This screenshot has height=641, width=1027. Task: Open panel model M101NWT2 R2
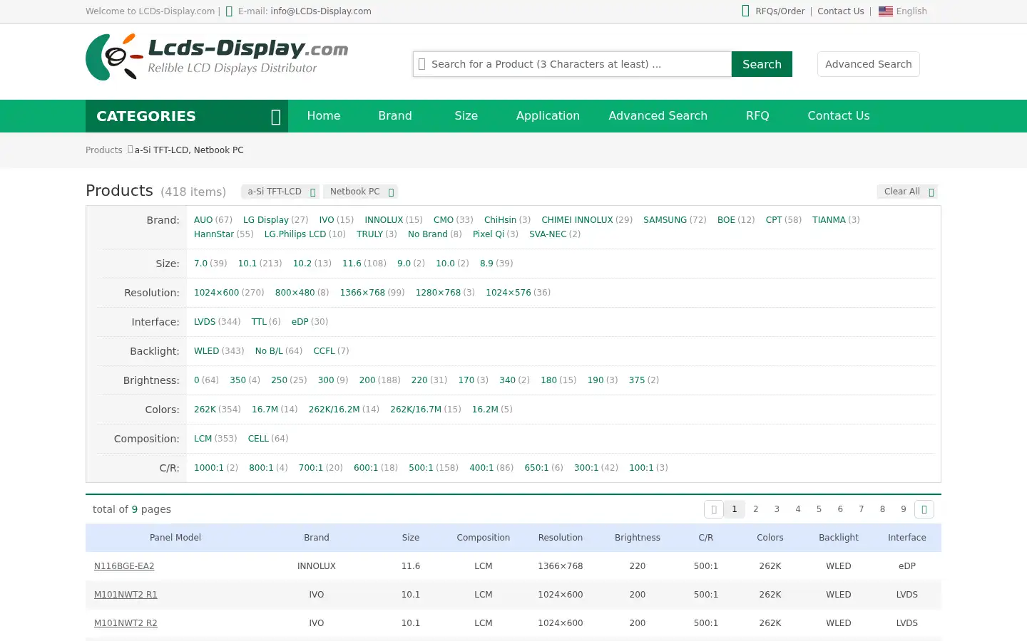click(126, 623)
